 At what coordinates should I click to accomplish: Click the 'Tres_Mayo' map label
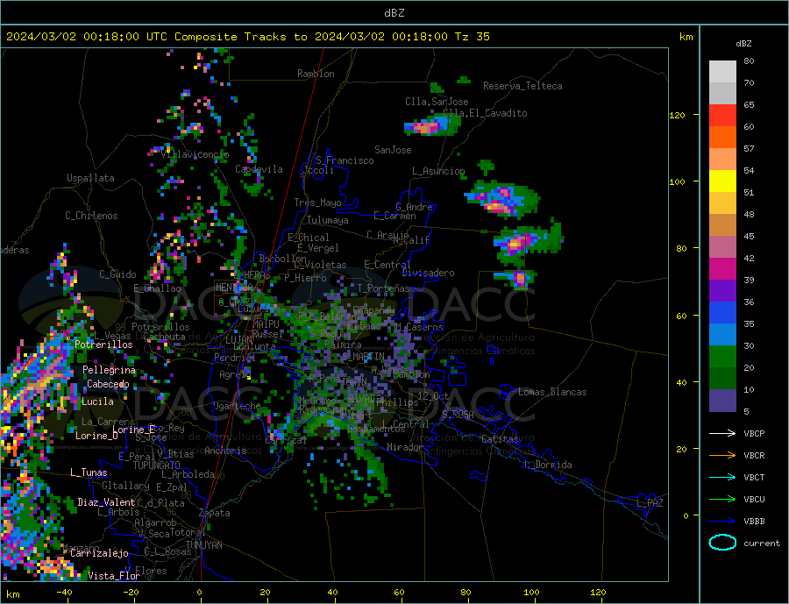pyautogui.click(x=317, y=203)
